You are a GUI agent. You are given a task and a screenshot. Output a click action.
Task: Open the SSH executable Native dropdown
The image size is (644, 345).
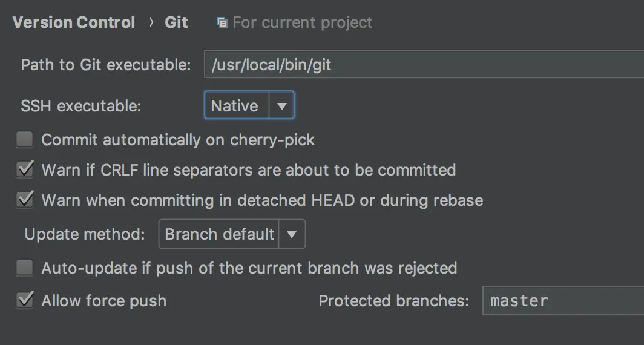pyautogui.click(x=236, y=106)
